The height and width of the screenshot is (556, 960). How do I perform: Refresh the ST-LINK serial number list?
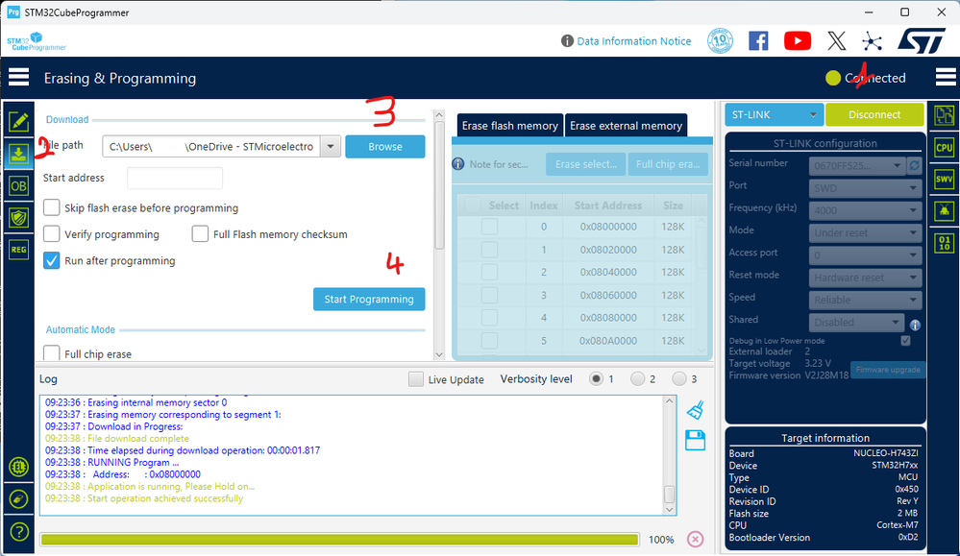(914, 166)
